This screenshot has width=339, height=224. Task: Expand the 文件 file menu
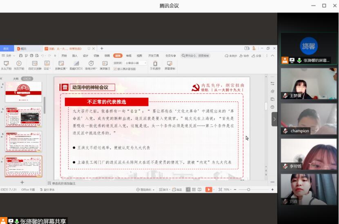point(8,55)
